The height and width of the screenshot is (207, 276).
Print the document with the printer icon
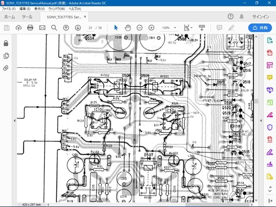point(30,28)
